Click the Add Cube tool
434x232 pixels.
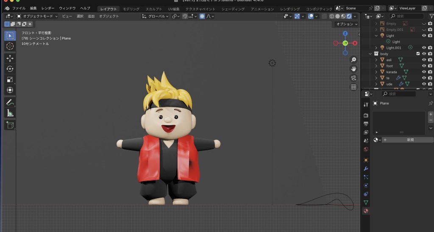click(x=10, y=125)
